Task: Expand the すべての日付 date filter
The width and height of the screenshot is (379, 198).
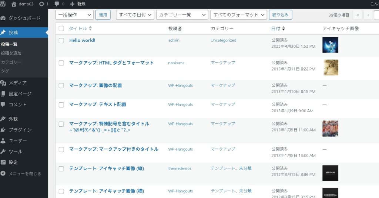Action: pyautogui.click(x=135, y=15)
